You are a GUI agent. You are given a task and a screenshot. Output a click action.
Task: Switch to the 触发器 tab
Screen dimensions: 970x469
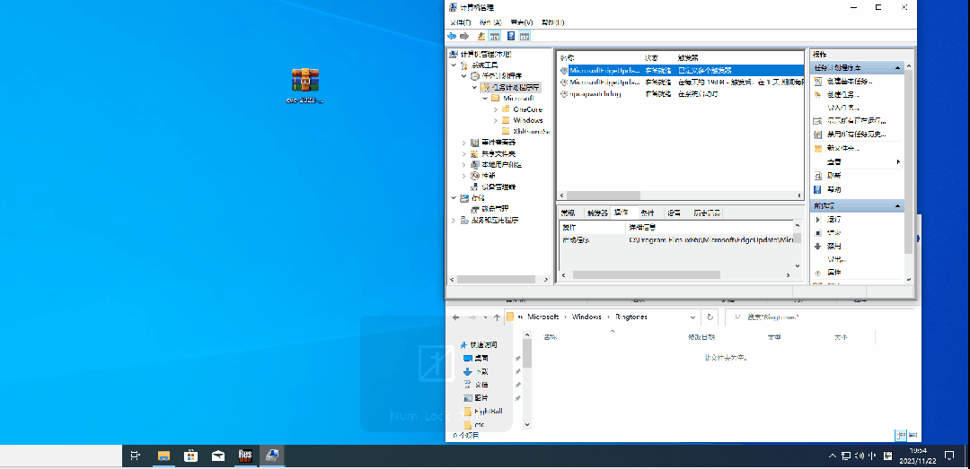coord(597,213)
